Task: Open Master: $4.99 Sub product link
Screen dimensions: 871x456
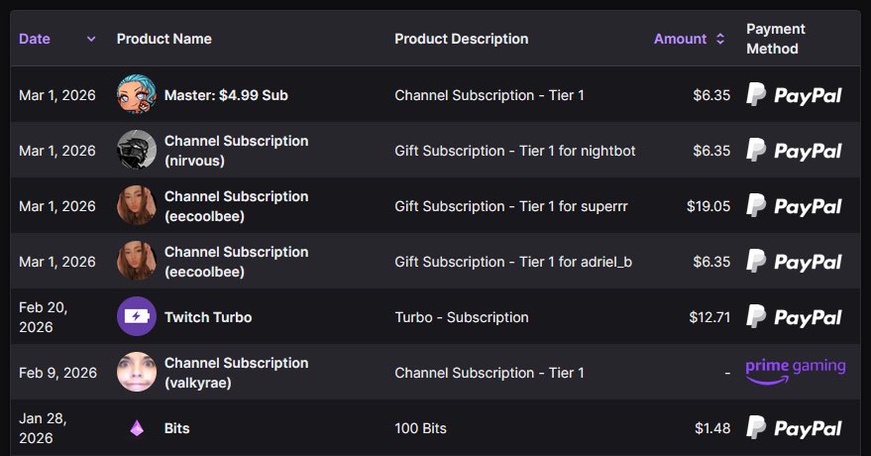Action: (x=226, y=95)
